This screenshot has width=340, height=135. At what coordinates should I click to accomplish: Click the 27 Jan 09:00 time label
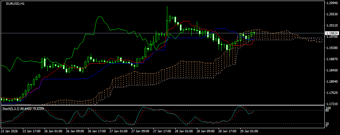(x=140, y=131)
